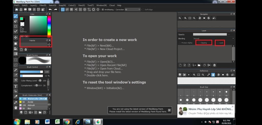The image size is (262, 125).
Task: Undock the Color panel
Action: click(x=47, y=14)
